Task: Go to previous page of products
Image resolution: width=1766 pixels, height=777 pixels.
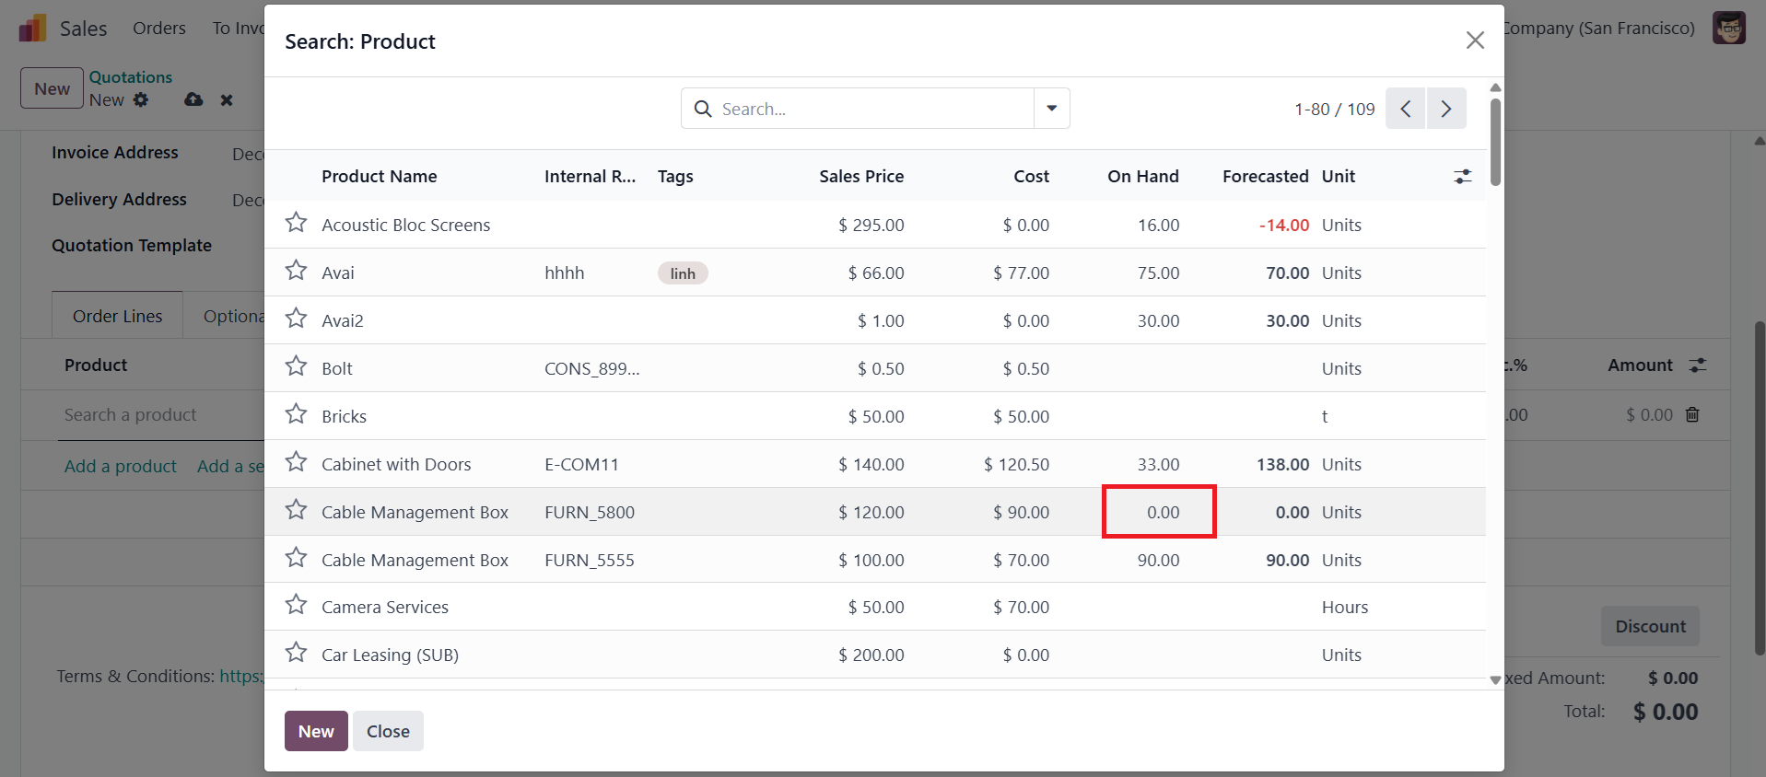Action: click(1405, 109)
